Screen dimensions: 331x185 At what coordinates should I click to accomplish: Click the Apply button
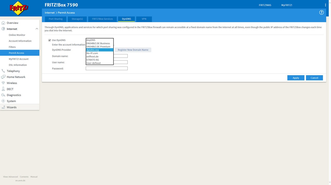296,78
